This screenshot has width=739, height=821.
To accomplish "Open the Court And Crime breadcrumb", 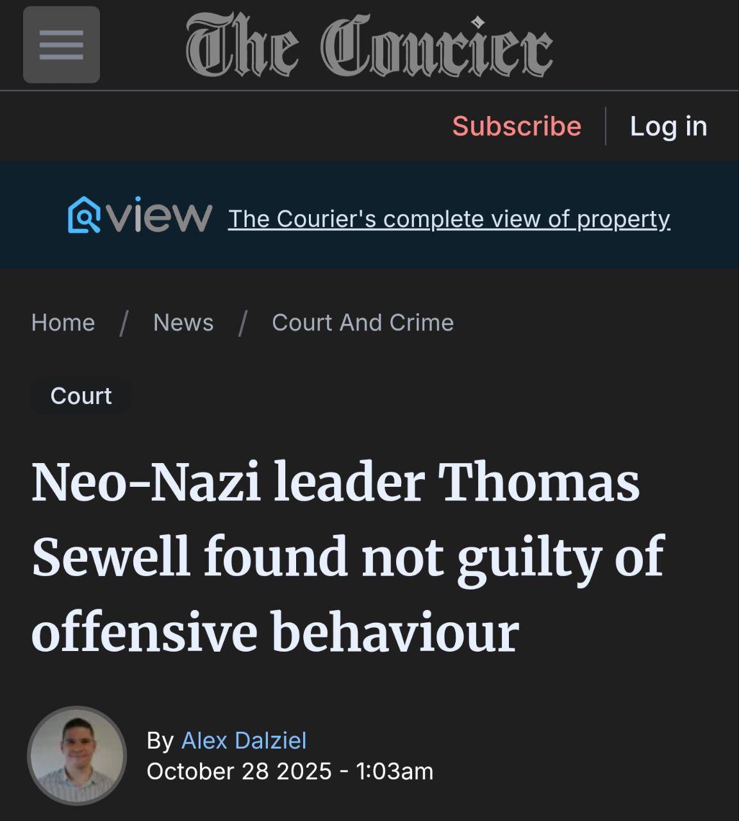I will click(363, 322).
